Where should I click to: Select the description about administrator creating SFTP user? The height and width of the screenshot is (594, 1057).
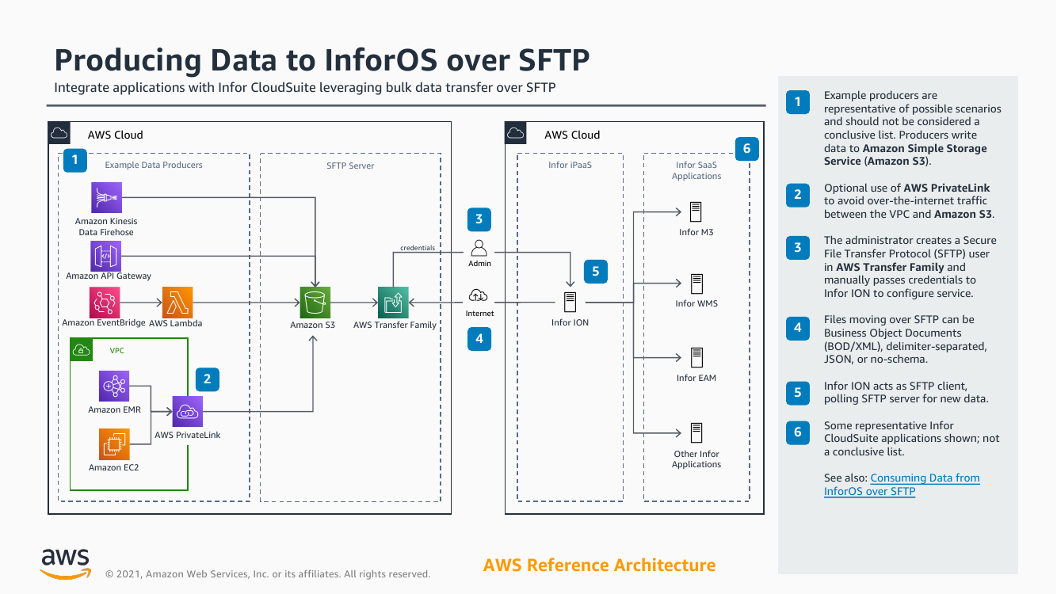[910, 266]
